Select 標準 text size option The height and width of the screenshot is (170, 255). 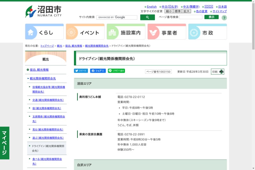178,11
